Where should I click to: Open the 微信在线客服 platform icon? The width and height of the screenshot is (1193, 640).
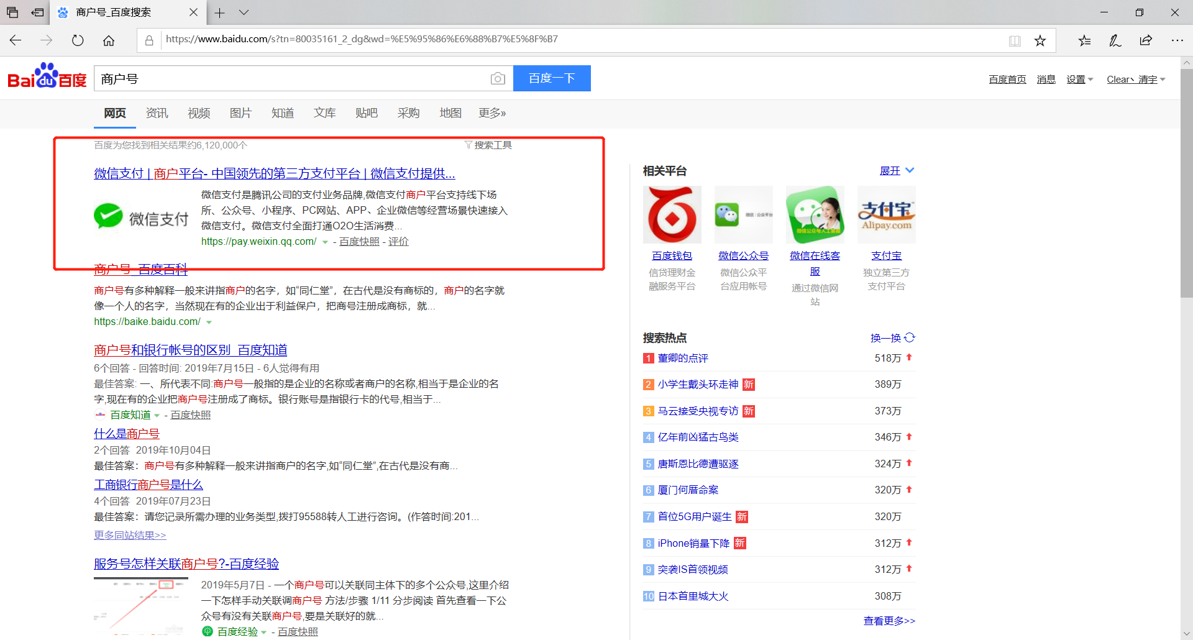[815, 214]
